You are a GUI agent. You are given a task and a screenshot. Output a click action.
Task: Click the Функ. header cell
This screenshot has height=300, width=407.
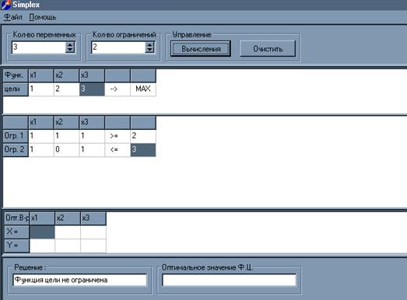(16, 75)
